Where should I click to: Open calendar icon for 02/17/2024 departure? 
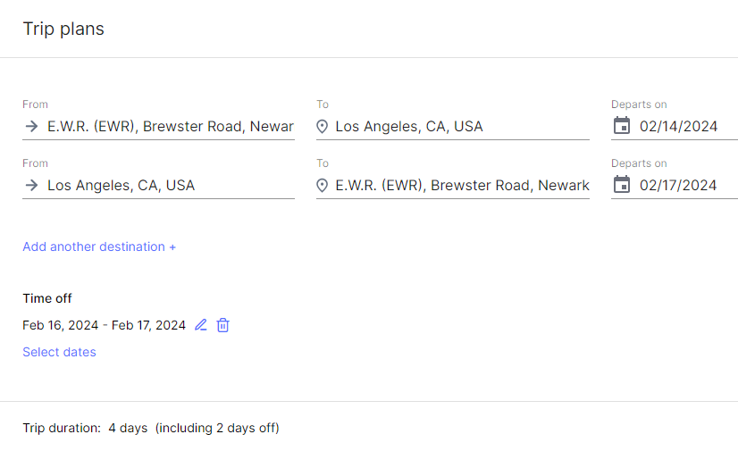click(x=622, y=184)
